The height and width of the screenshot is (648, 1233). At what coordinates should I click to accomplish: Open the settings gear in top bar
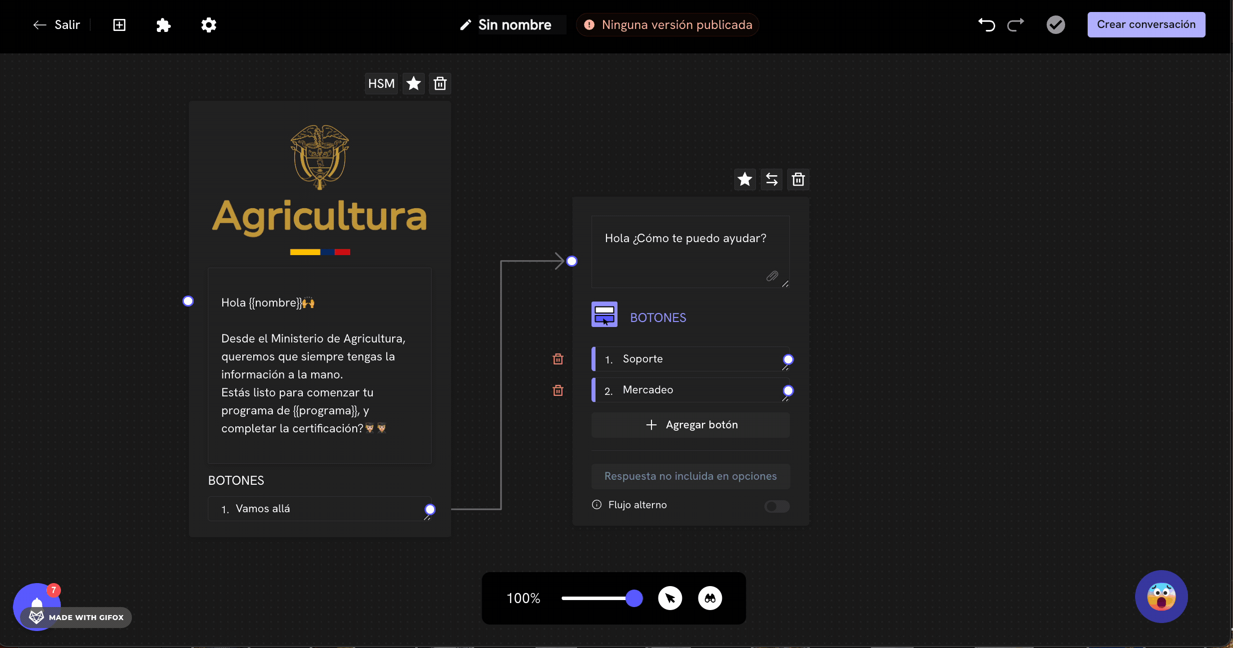click(x=208, y=25)
